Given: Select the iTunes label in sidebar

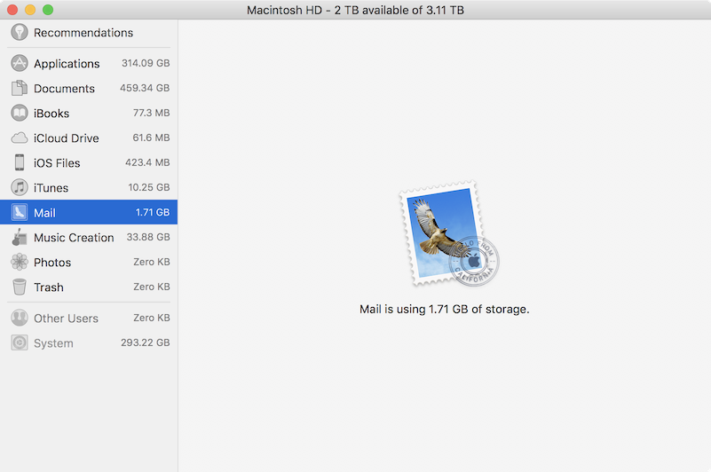Looking at the screenshot, I should pos(51,188).
